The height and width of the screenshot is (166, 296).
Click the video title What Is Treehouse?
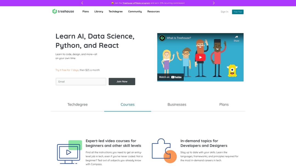coord(179,38)
